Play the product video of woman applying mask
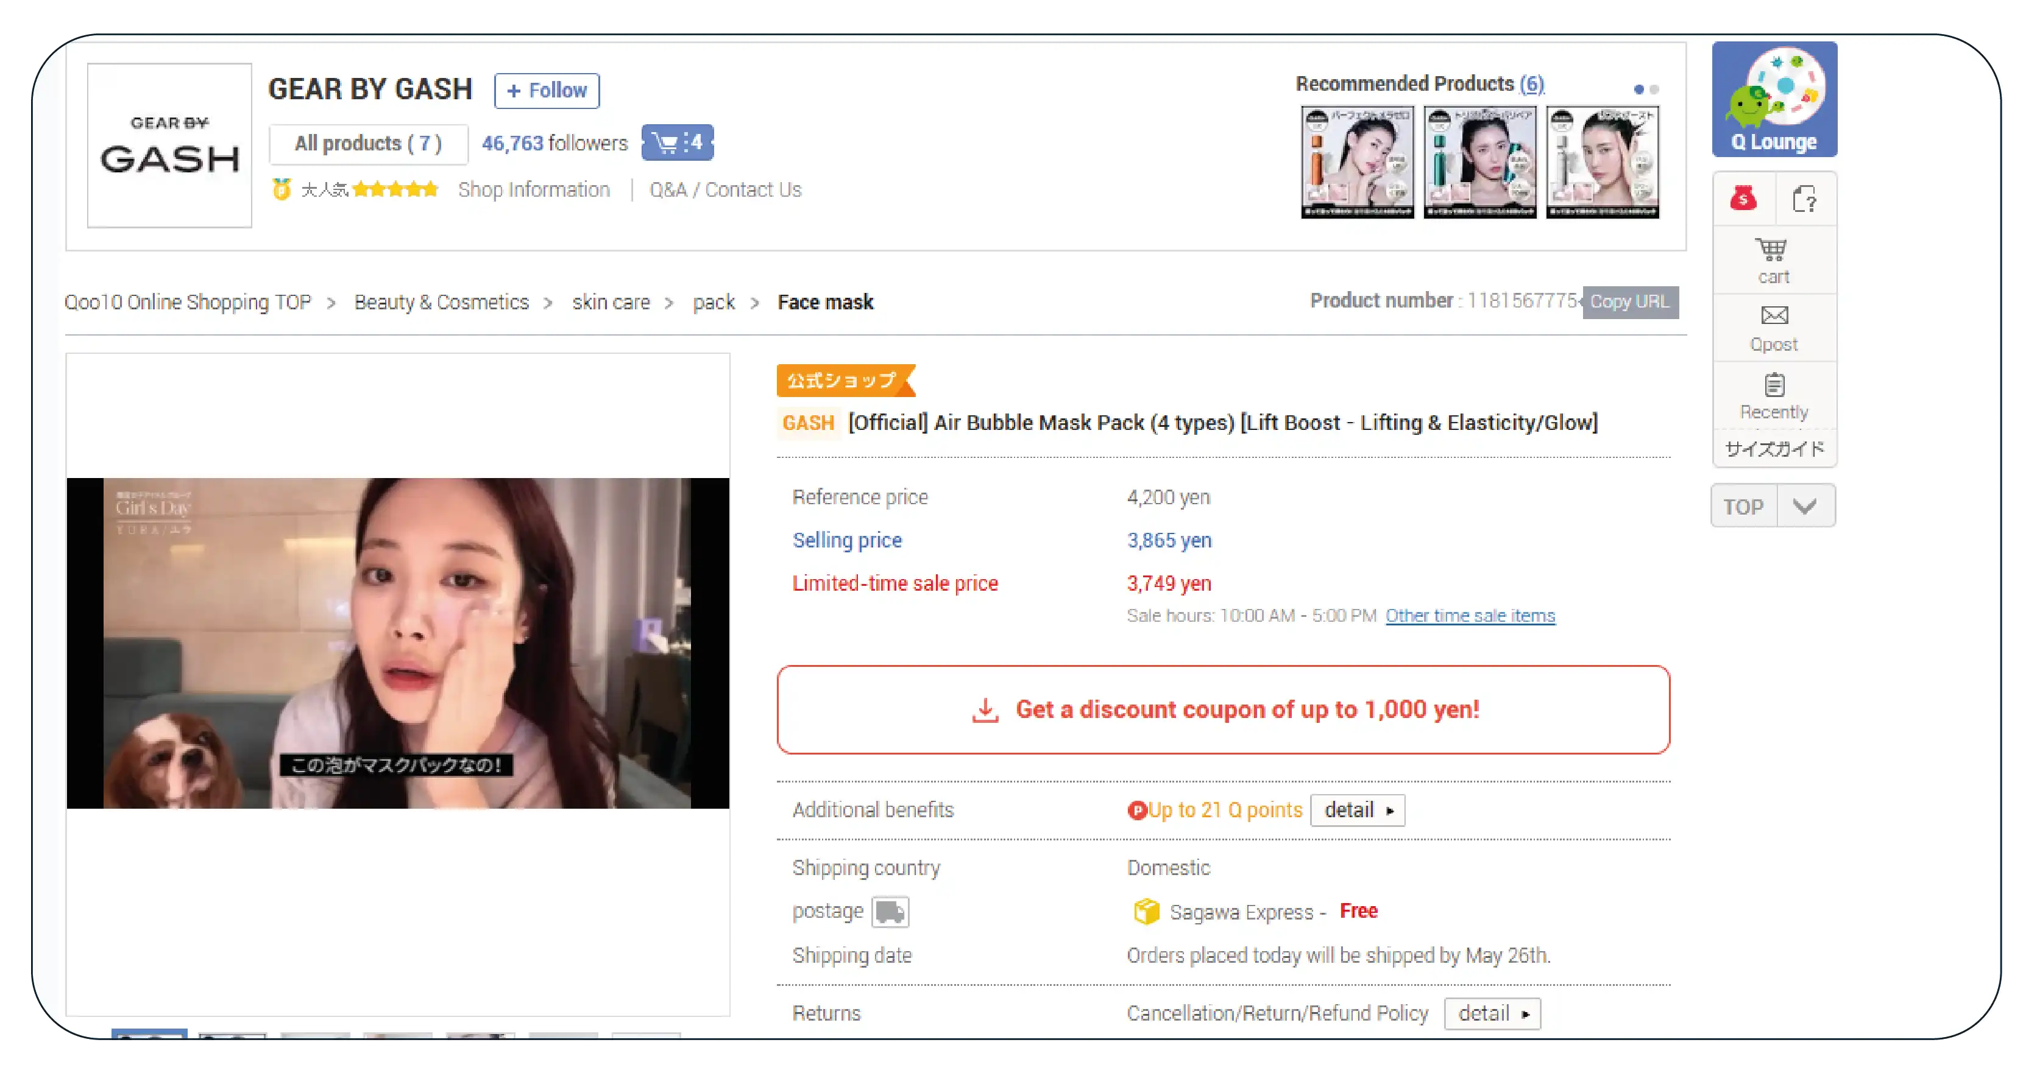The height and width of the screenshot is (1073, 2037). coord(398,643)
